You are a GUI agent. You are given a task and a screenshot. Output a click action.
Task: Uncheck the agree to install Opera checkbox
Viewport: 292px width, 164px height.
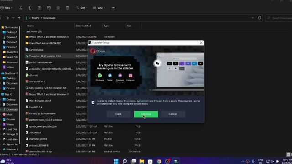93,102
